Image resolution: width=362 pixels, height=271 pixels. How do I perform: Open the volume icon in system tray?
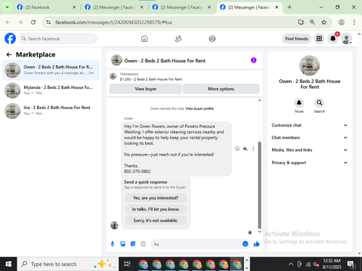316,264
